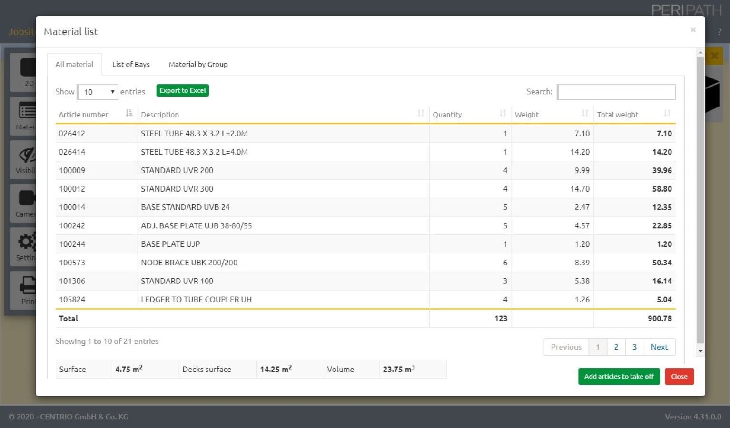The image size is (730, 428).
Task: Click inside the Search field
Action: (616, 92)
